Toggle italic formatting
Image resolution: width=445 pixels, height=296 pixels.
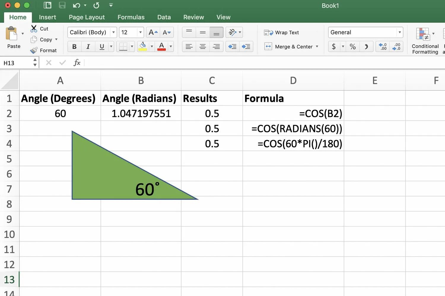click(x=88, y=46)
